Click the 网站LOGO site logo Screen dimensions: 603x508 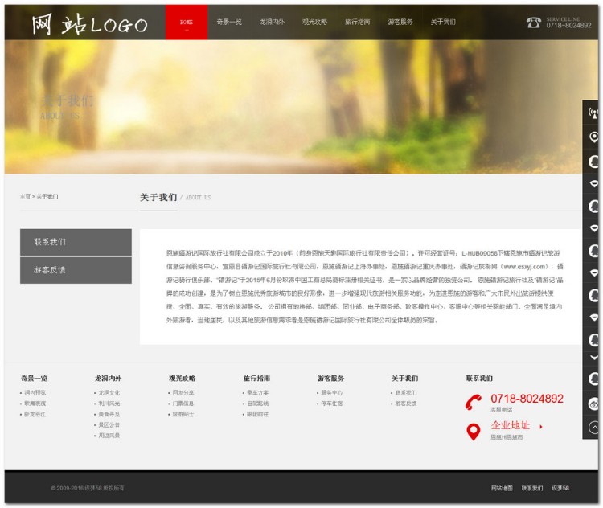point(89,24)
